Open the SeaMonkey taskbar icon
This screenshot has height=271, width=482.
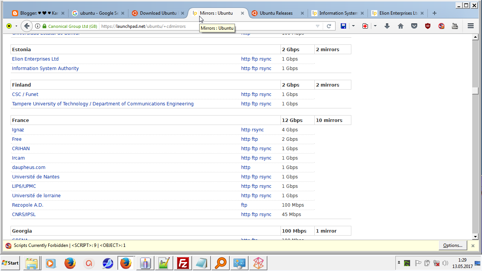(107, 263)
